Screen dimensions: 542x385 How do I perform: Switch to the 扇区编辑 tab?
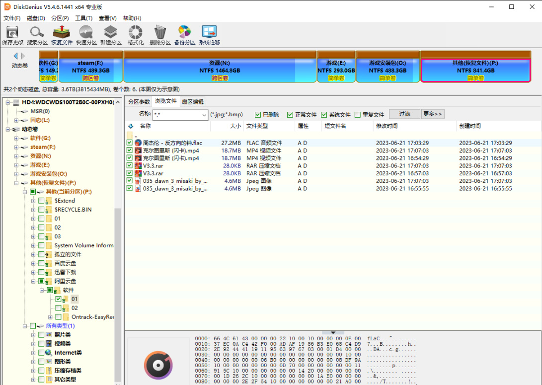click(193, 102)
